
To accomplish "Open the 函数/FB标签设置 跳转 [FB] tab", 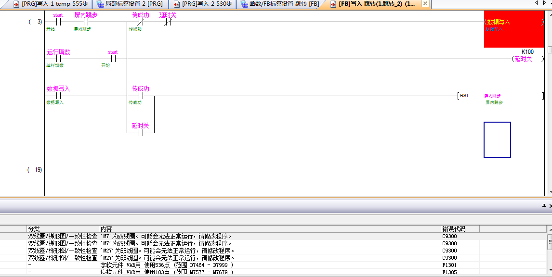I will coord(280,4).
